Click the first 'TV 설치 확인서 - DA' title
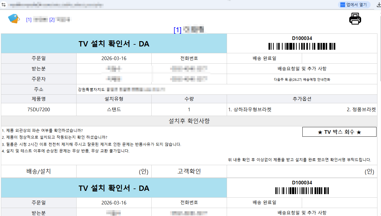This screenshot has height=216, width=381. tap(114, 44)
